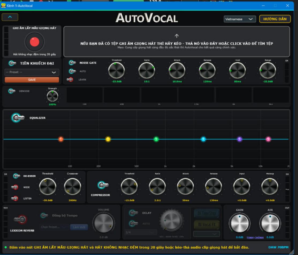Toggle the COMPRESSOR switch
The height and width of the screenshot is (255, 298).
103,185
